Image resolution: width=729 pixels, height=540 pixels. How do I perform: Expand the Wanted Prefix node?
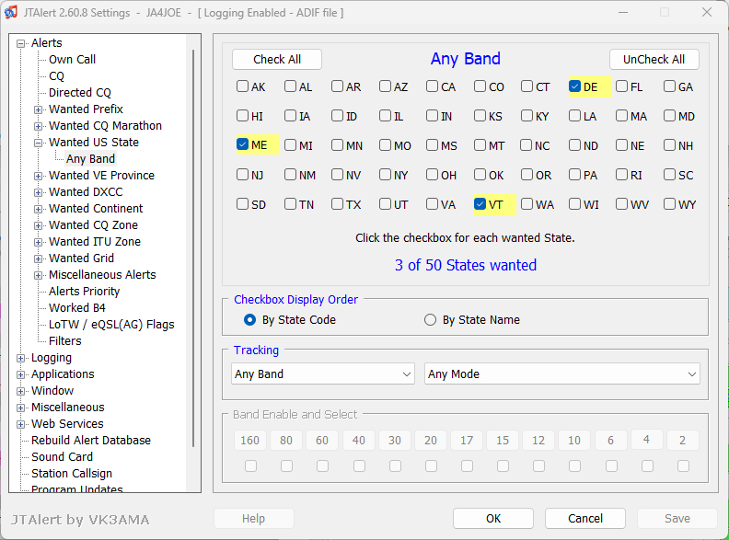[x=38, y=110]
